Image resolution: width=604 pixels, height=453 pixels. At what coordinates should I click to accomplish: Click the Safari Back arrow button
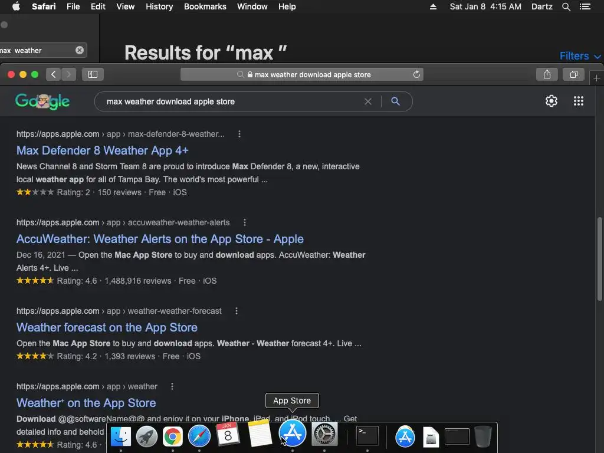point(53,74)
